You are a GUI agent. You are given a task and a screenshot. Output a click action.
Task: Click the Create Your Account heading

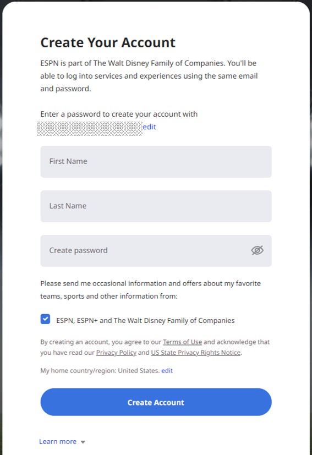coord(108,43)
